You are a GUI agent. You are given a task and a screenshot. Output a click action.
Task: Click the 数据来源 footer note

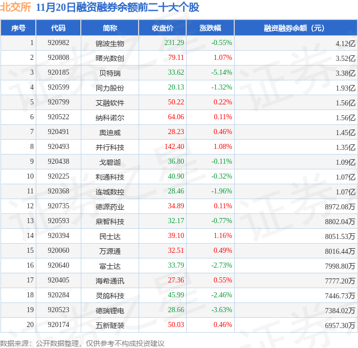click(x=82, y=343)
